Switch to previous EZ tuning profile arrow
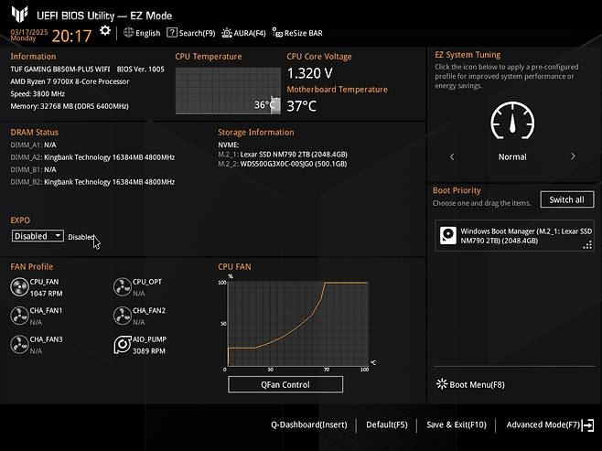The width and height of the screenshot is (602, 451). point(452,156)
